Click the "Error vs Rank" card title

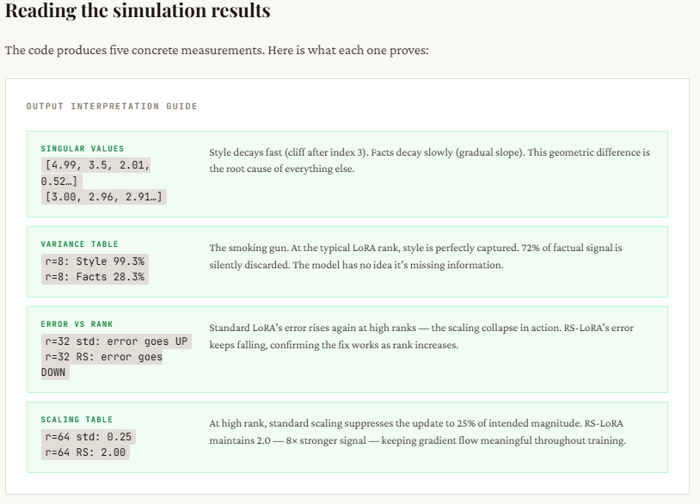click(78, 324)
